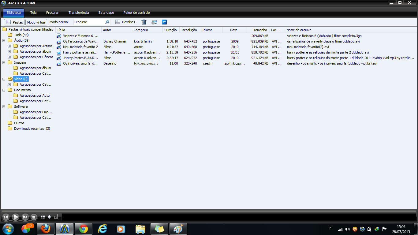Click the blue refresh library icon
Image resolution: width=418 pixels, height=235 pixels.
[164, 22]
